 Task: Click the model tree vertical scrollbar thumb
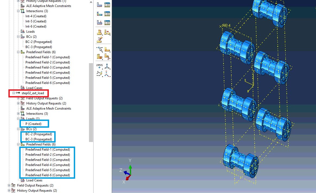coord(91,103)
